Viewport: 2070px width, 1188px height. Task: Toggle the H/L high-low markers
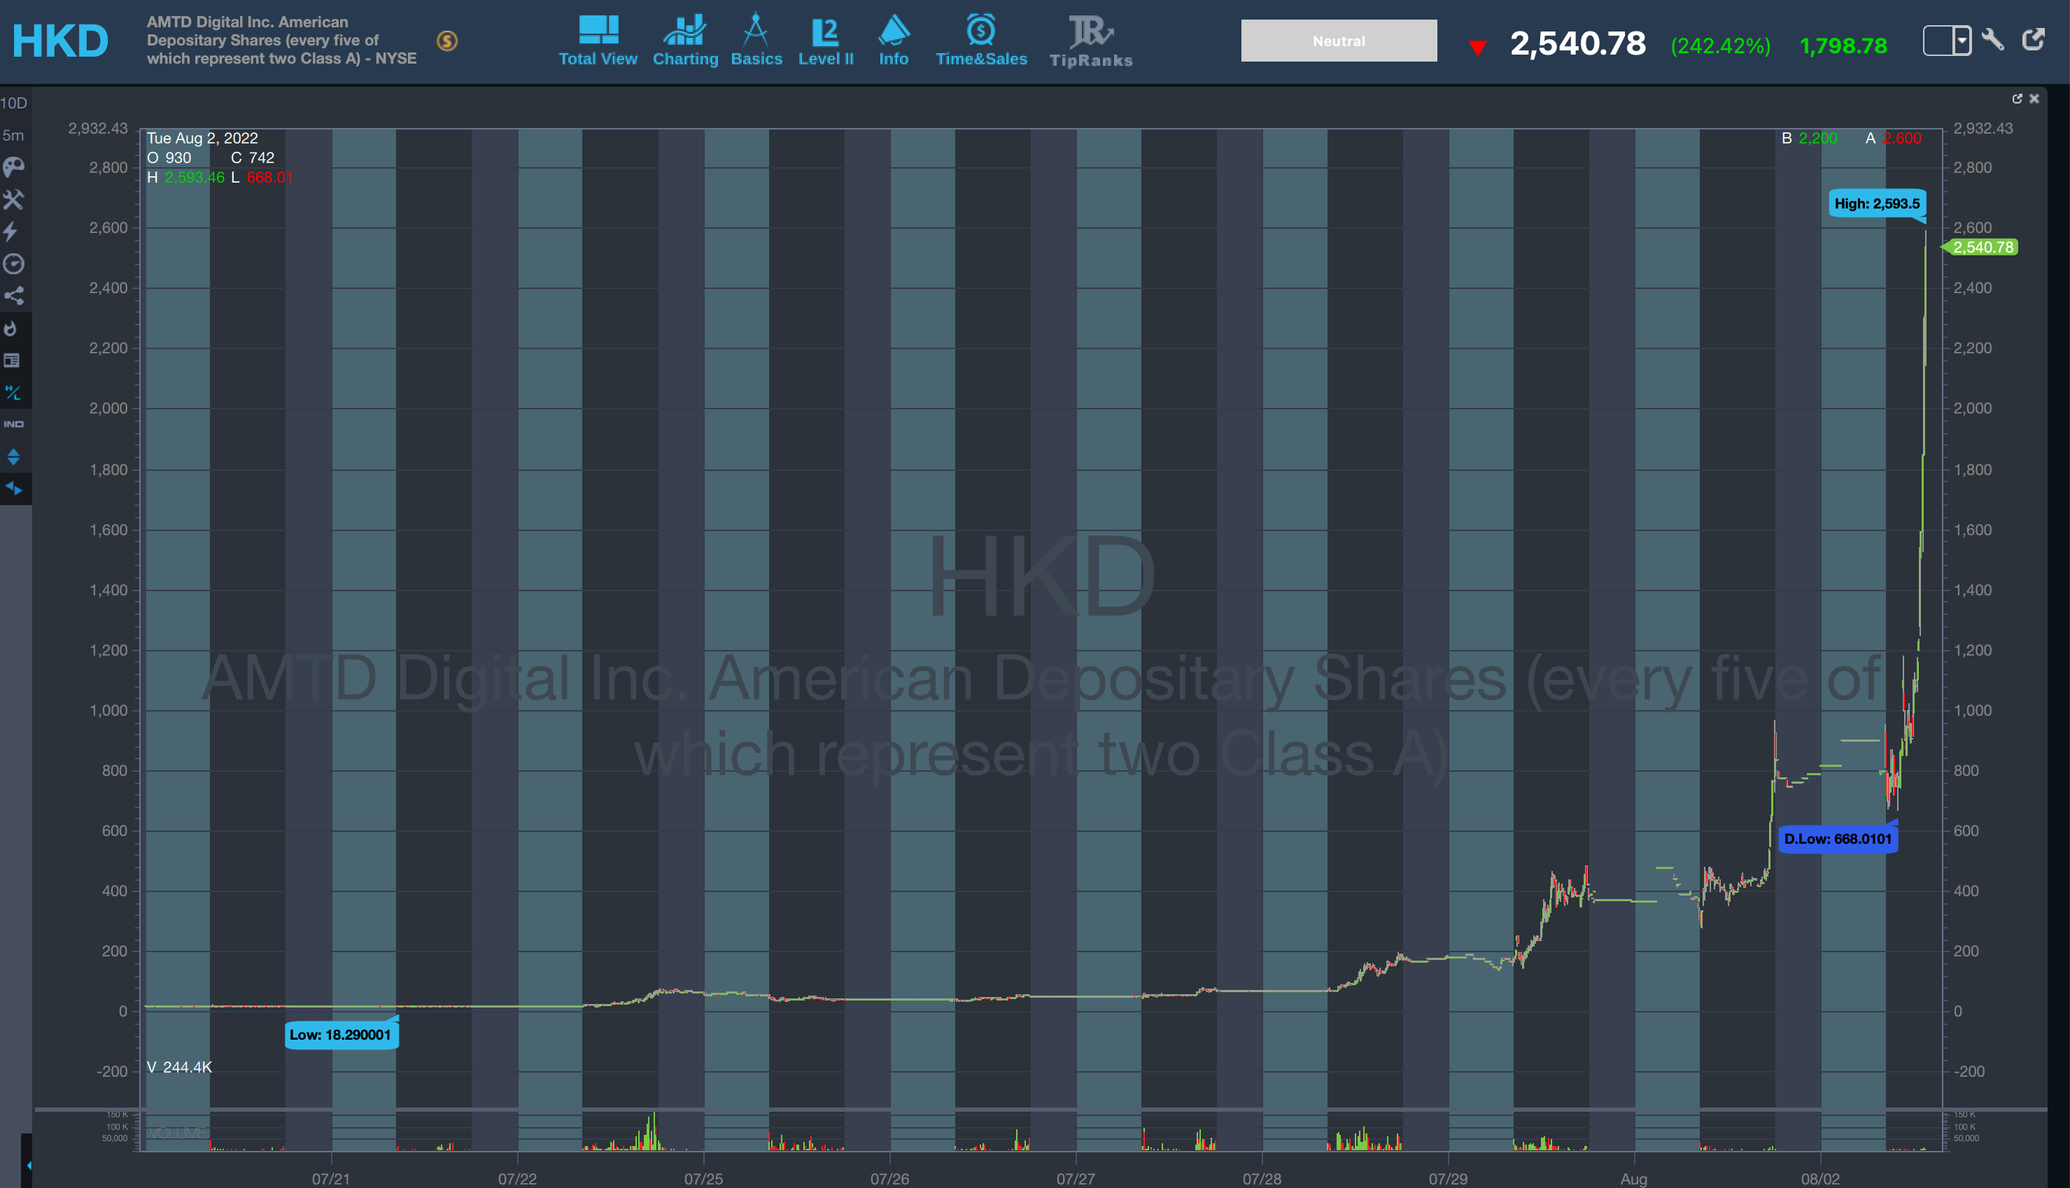12,393
